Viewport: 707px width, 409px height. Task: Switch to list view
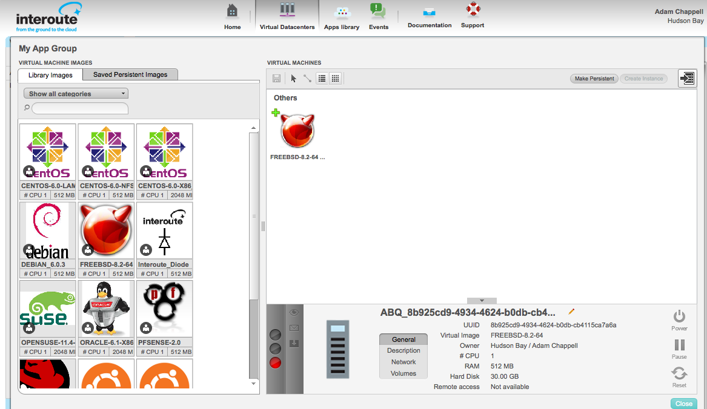[322, 79]
